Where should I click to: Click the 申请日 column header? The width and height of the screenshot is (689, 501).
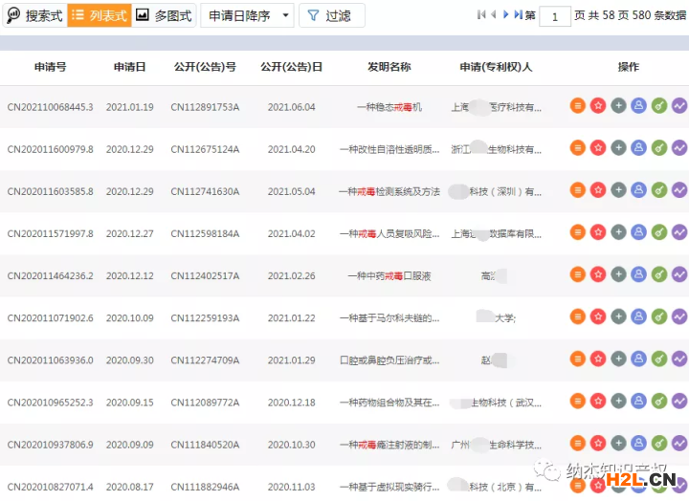129,67
